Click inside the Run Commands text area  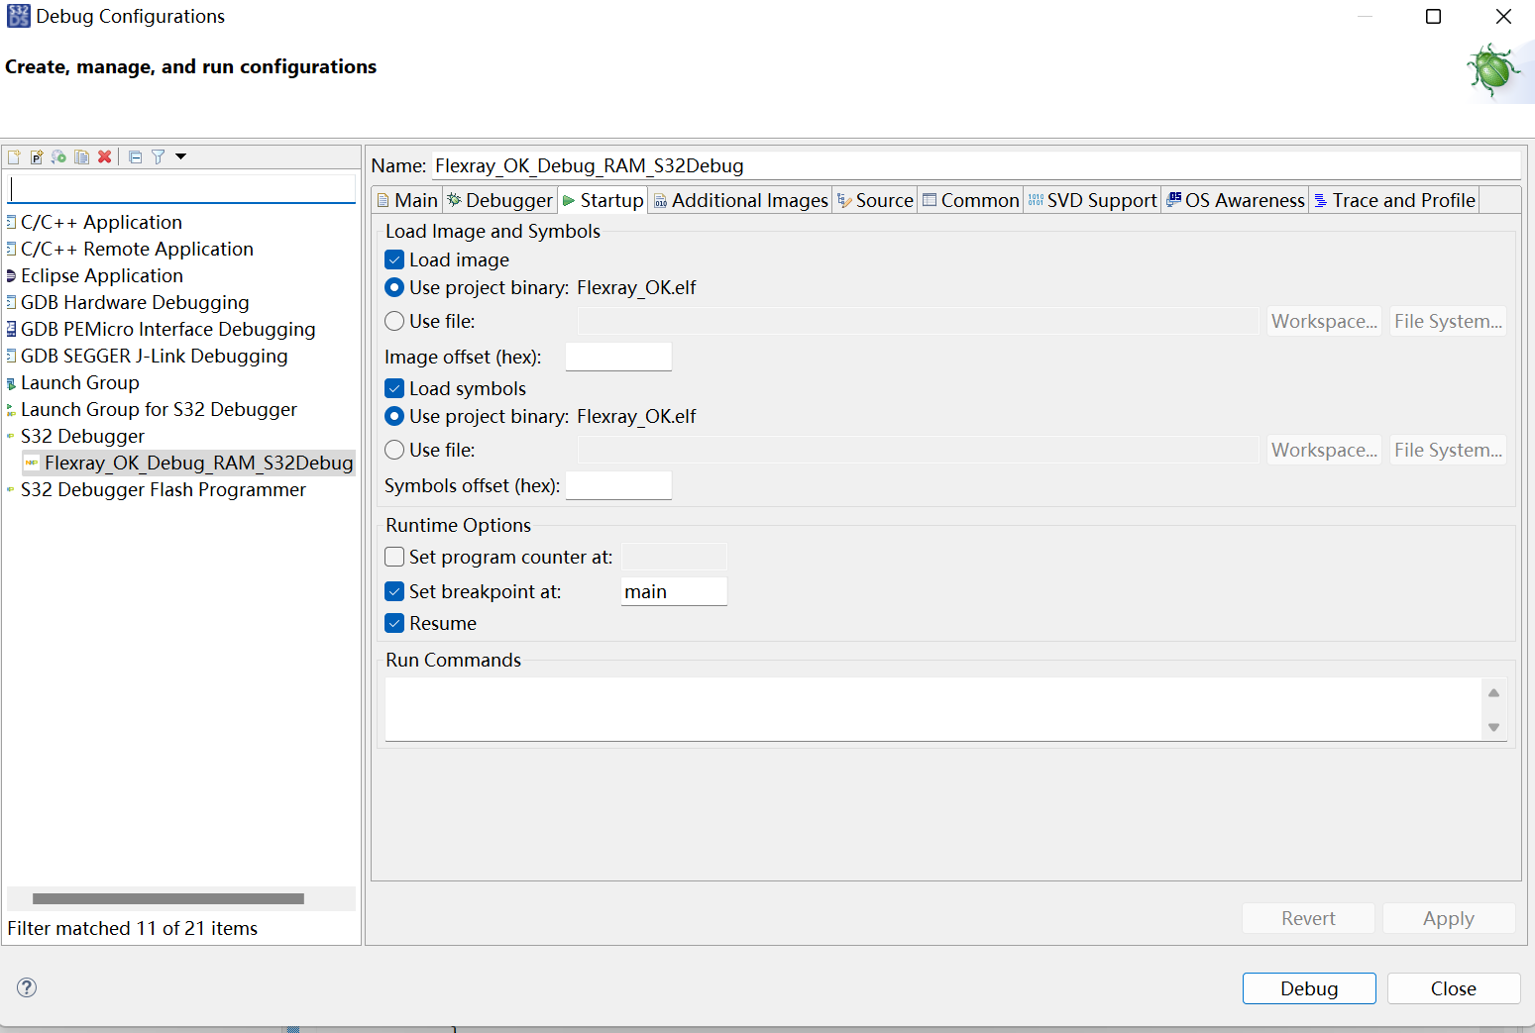click(x=932, y=709)
